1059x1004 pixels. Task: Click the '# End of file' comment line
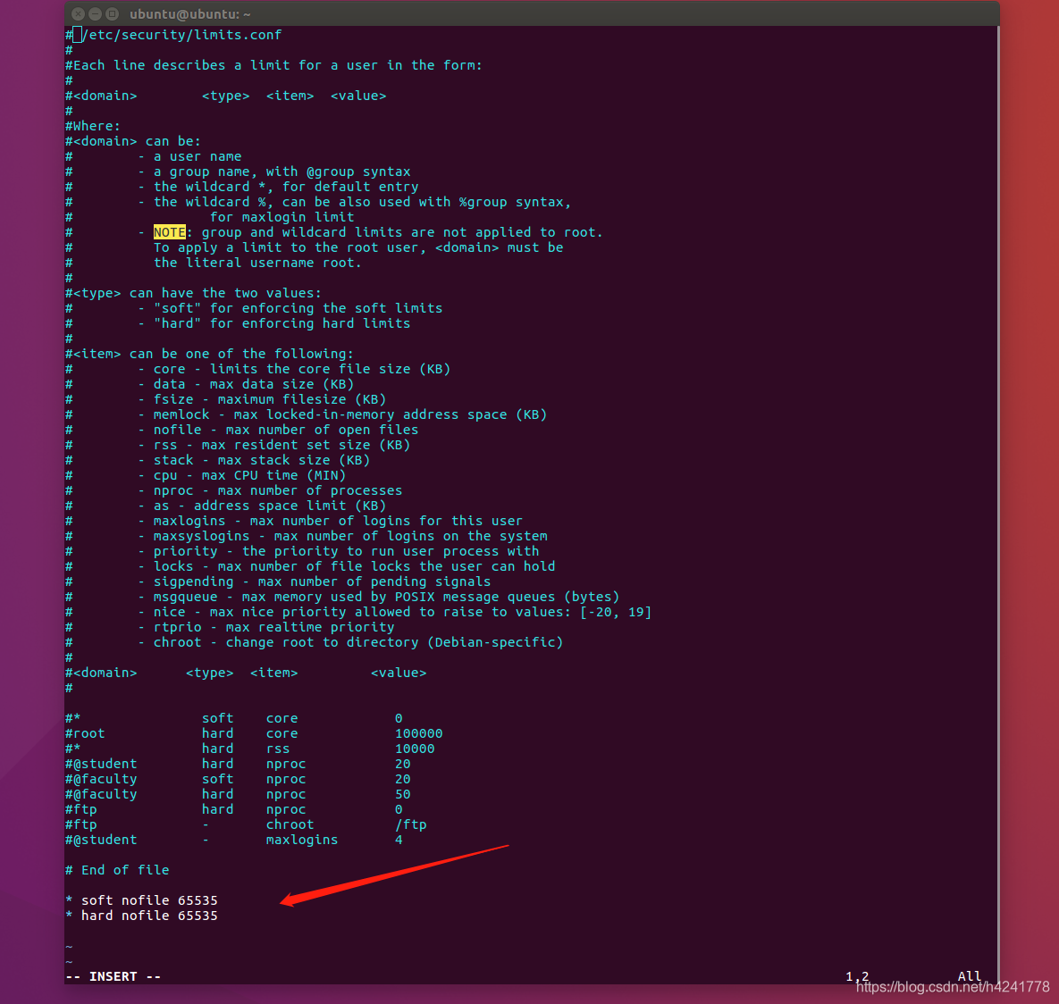tap(117, 869)
